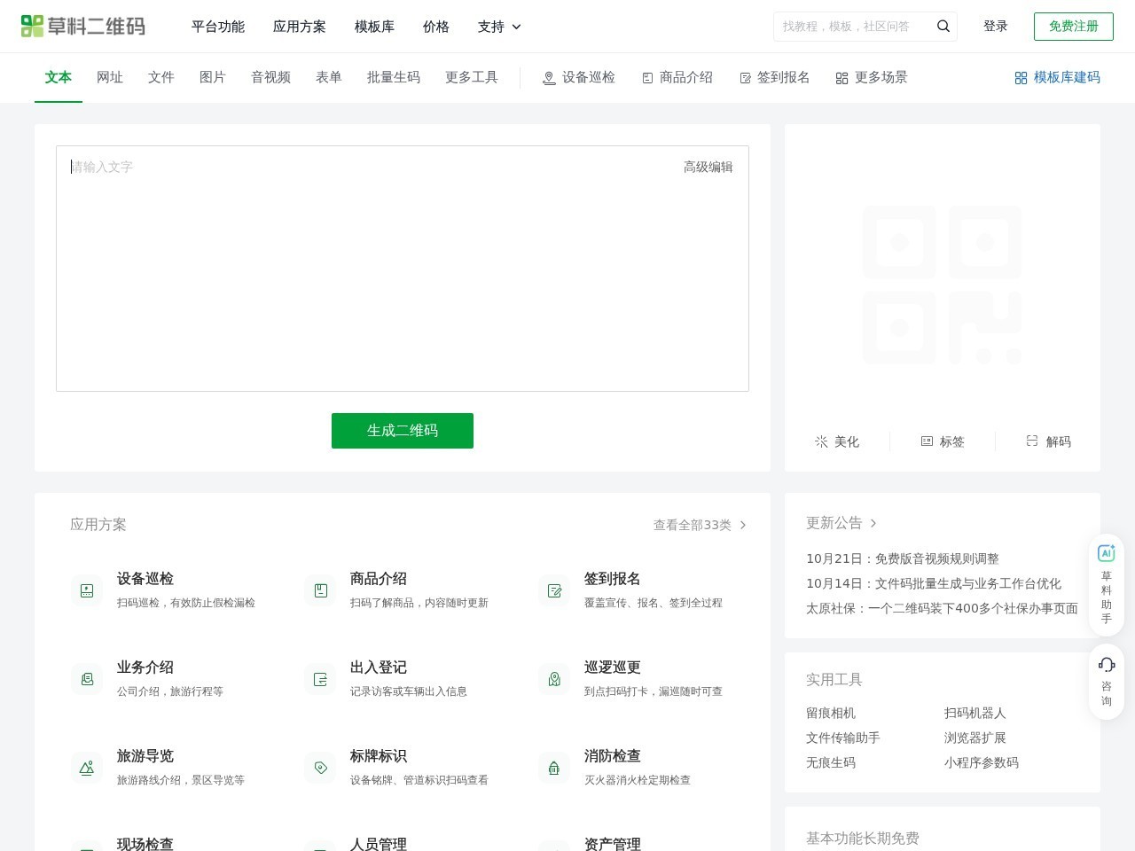Open 10月21日 免费版音视频规则调整 announcement

[x=903, y=558]
